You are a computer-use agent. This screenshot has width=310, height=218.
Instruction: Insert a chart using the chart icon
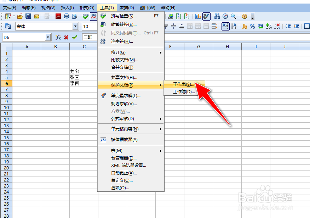[197, 17]
